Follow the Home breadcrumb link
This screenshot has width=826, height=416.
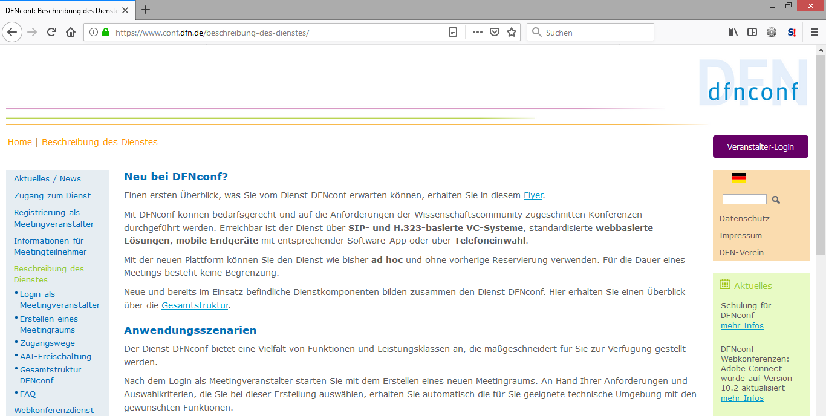click(x=20, y=142)
